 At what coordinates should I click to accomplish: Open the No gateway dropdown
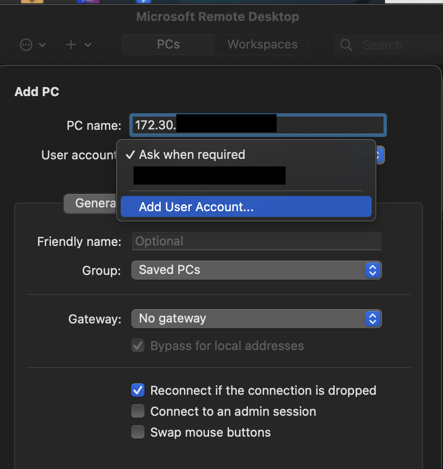point(256,319)
